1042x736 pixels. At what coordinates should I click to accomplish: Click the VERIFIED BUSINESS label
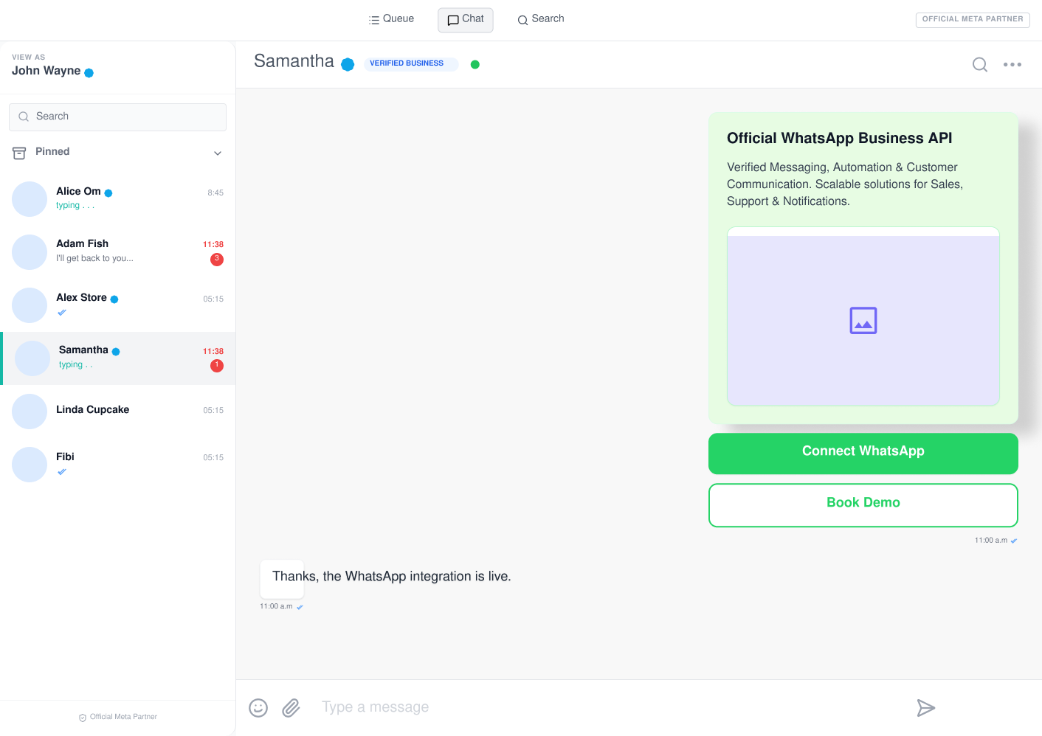(411, 64)
